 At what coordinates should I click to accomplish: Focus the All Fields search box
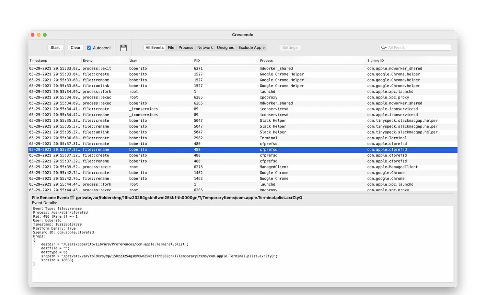point(416,48)
